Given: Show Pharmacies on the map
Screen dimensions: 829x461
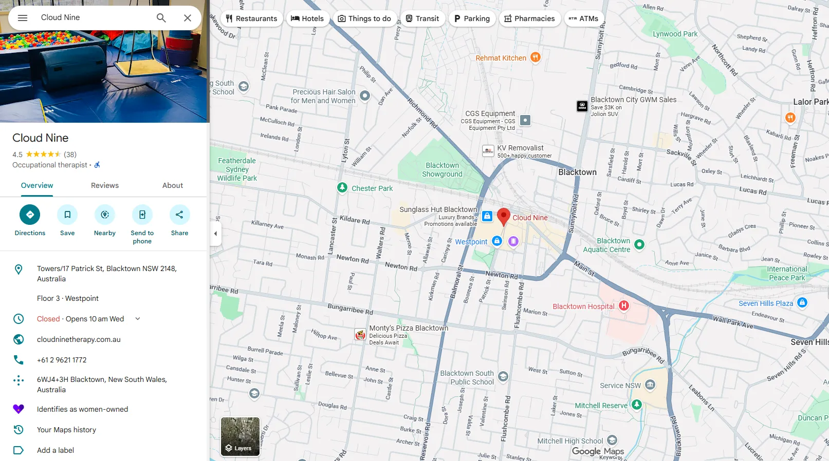Looking at the screenshot, I should 530,18.
